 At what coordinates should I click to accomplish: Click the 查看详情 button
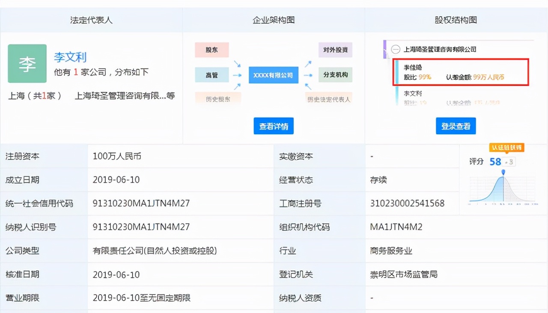pyautogui.click(x=273, y=126)
